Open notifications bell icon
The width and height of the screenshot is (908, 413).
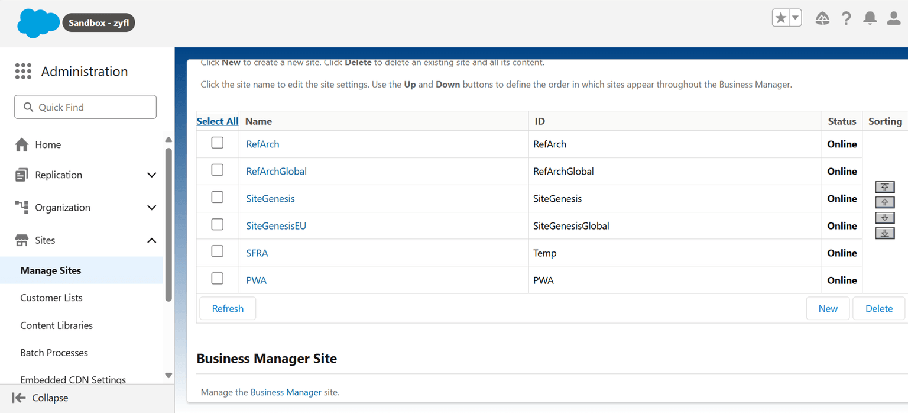pos(870,18)
